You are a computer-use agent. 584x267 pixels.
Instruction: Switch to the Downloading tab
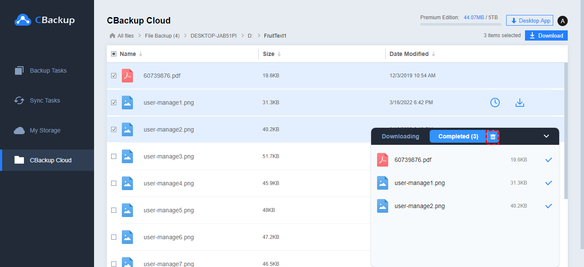click(400, 136)
